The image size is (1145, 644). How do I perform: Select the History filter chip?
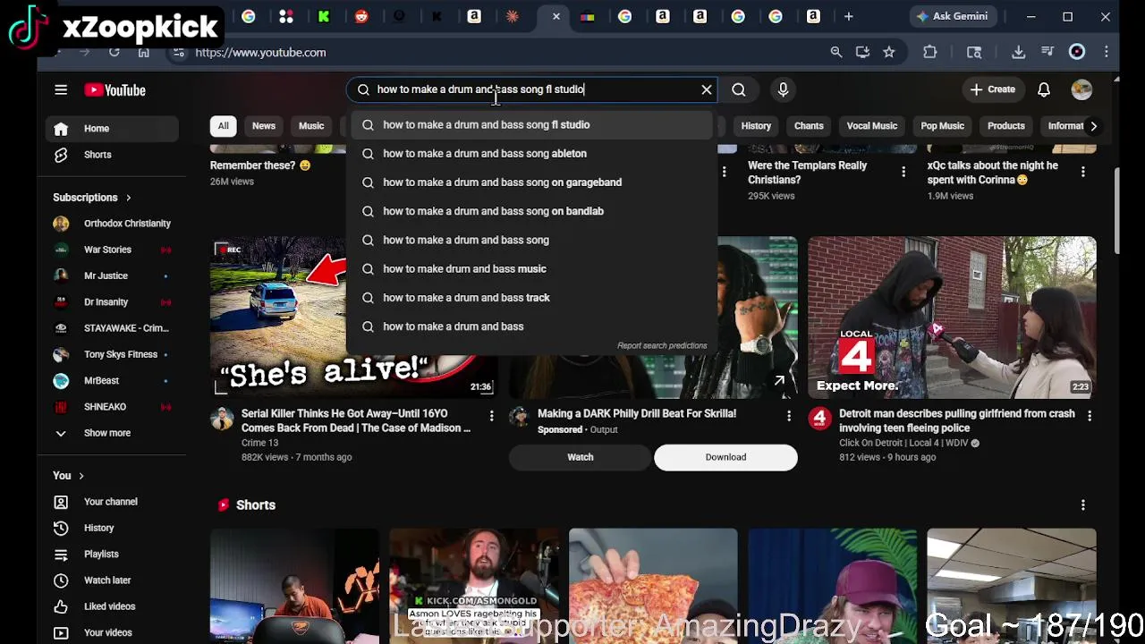click(756, 126)
